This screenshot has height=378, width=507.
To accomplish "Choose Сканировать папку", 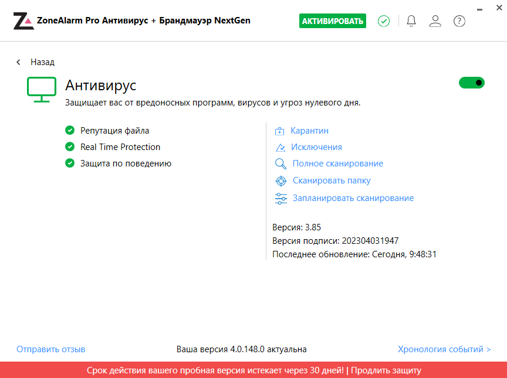I will point(332,181).
